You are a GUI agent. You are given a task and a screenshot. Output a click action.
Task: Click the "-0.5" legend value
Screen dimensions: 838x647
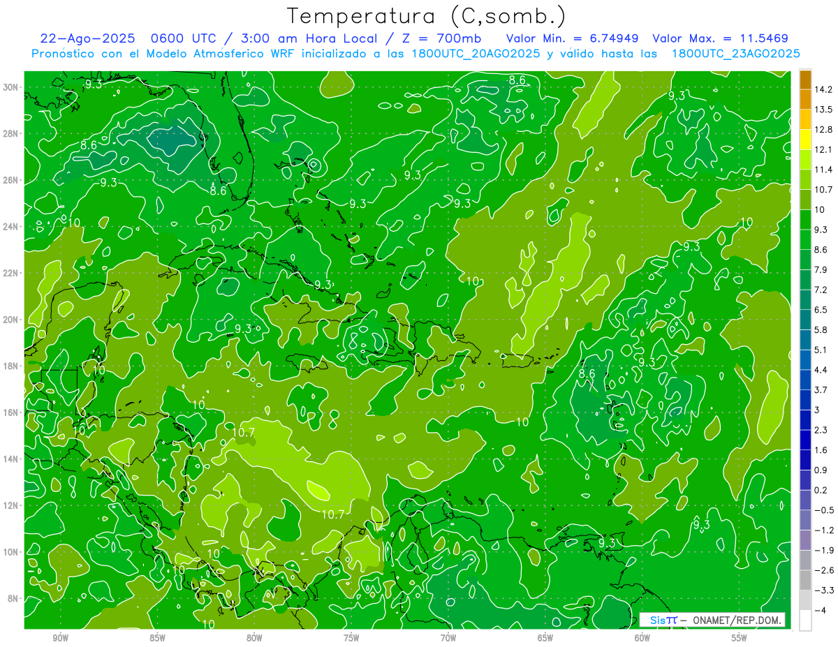[x=823, y=510]
